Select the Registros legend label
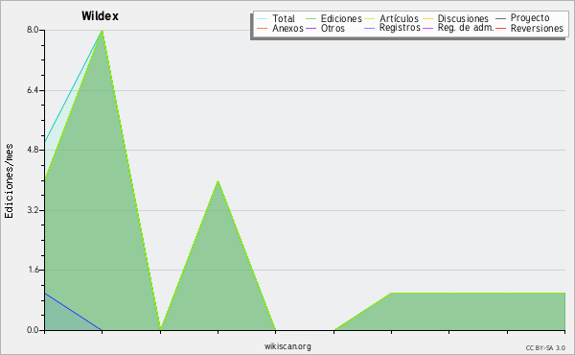This screenshot has width=575, height=355. 400,28
